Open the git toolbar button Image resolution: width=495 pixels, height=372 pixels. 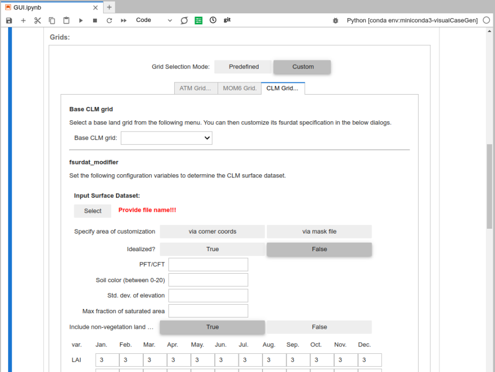click(x=227, y=20)
